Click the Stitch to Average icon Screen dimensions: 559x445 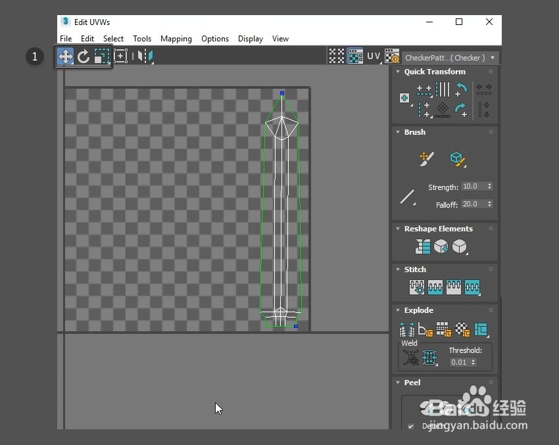click(435, 287)
